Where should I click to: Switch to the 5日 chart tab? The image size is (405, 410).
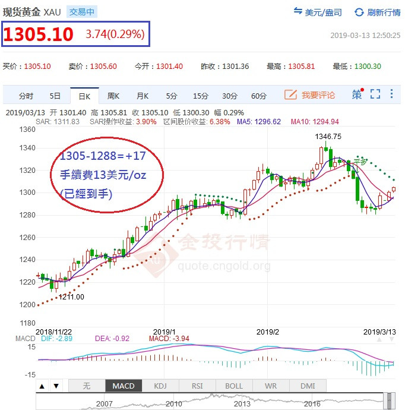coord(55,96)
